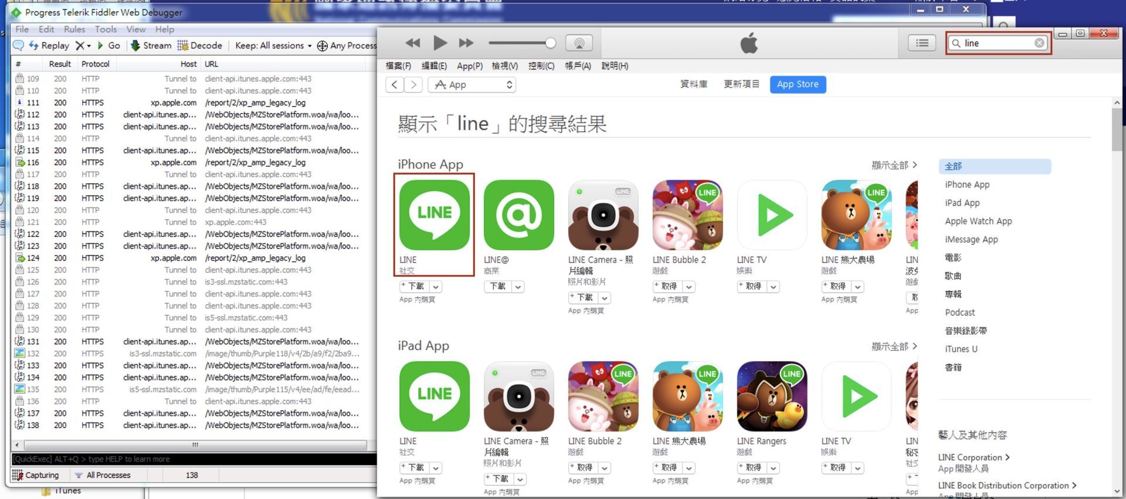Open the LINE Bubble 2 iPhone app icon

pyautogui.click(x=687, y=215)
